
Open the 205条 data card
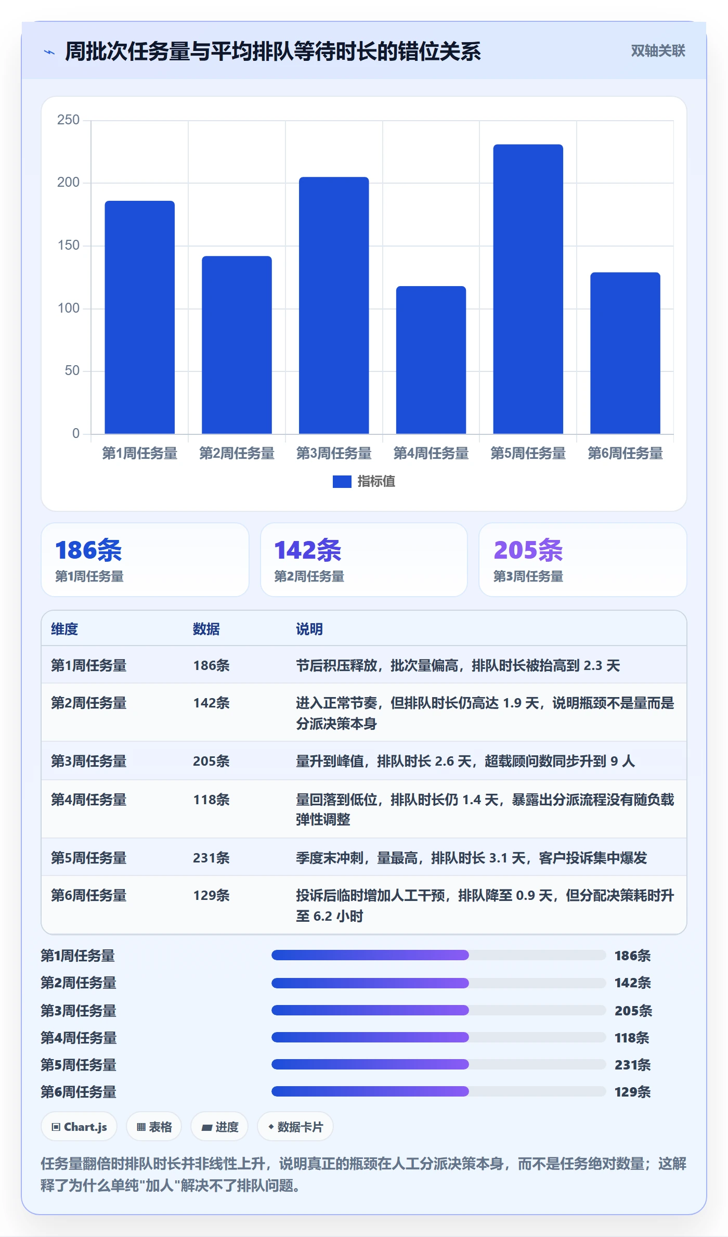click(x=583, y=560)
